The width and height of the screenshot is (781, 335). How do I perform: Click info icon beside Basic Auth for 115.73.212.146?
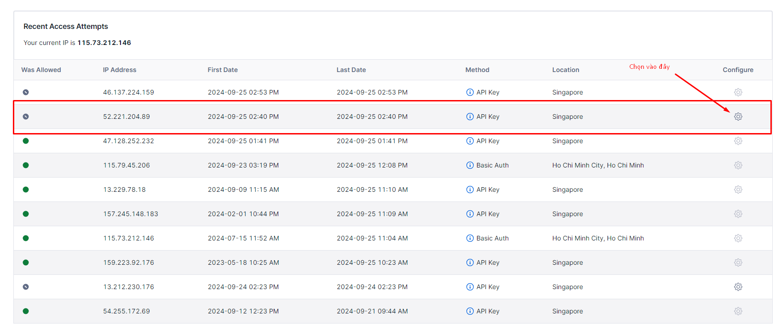coord(470,238)
